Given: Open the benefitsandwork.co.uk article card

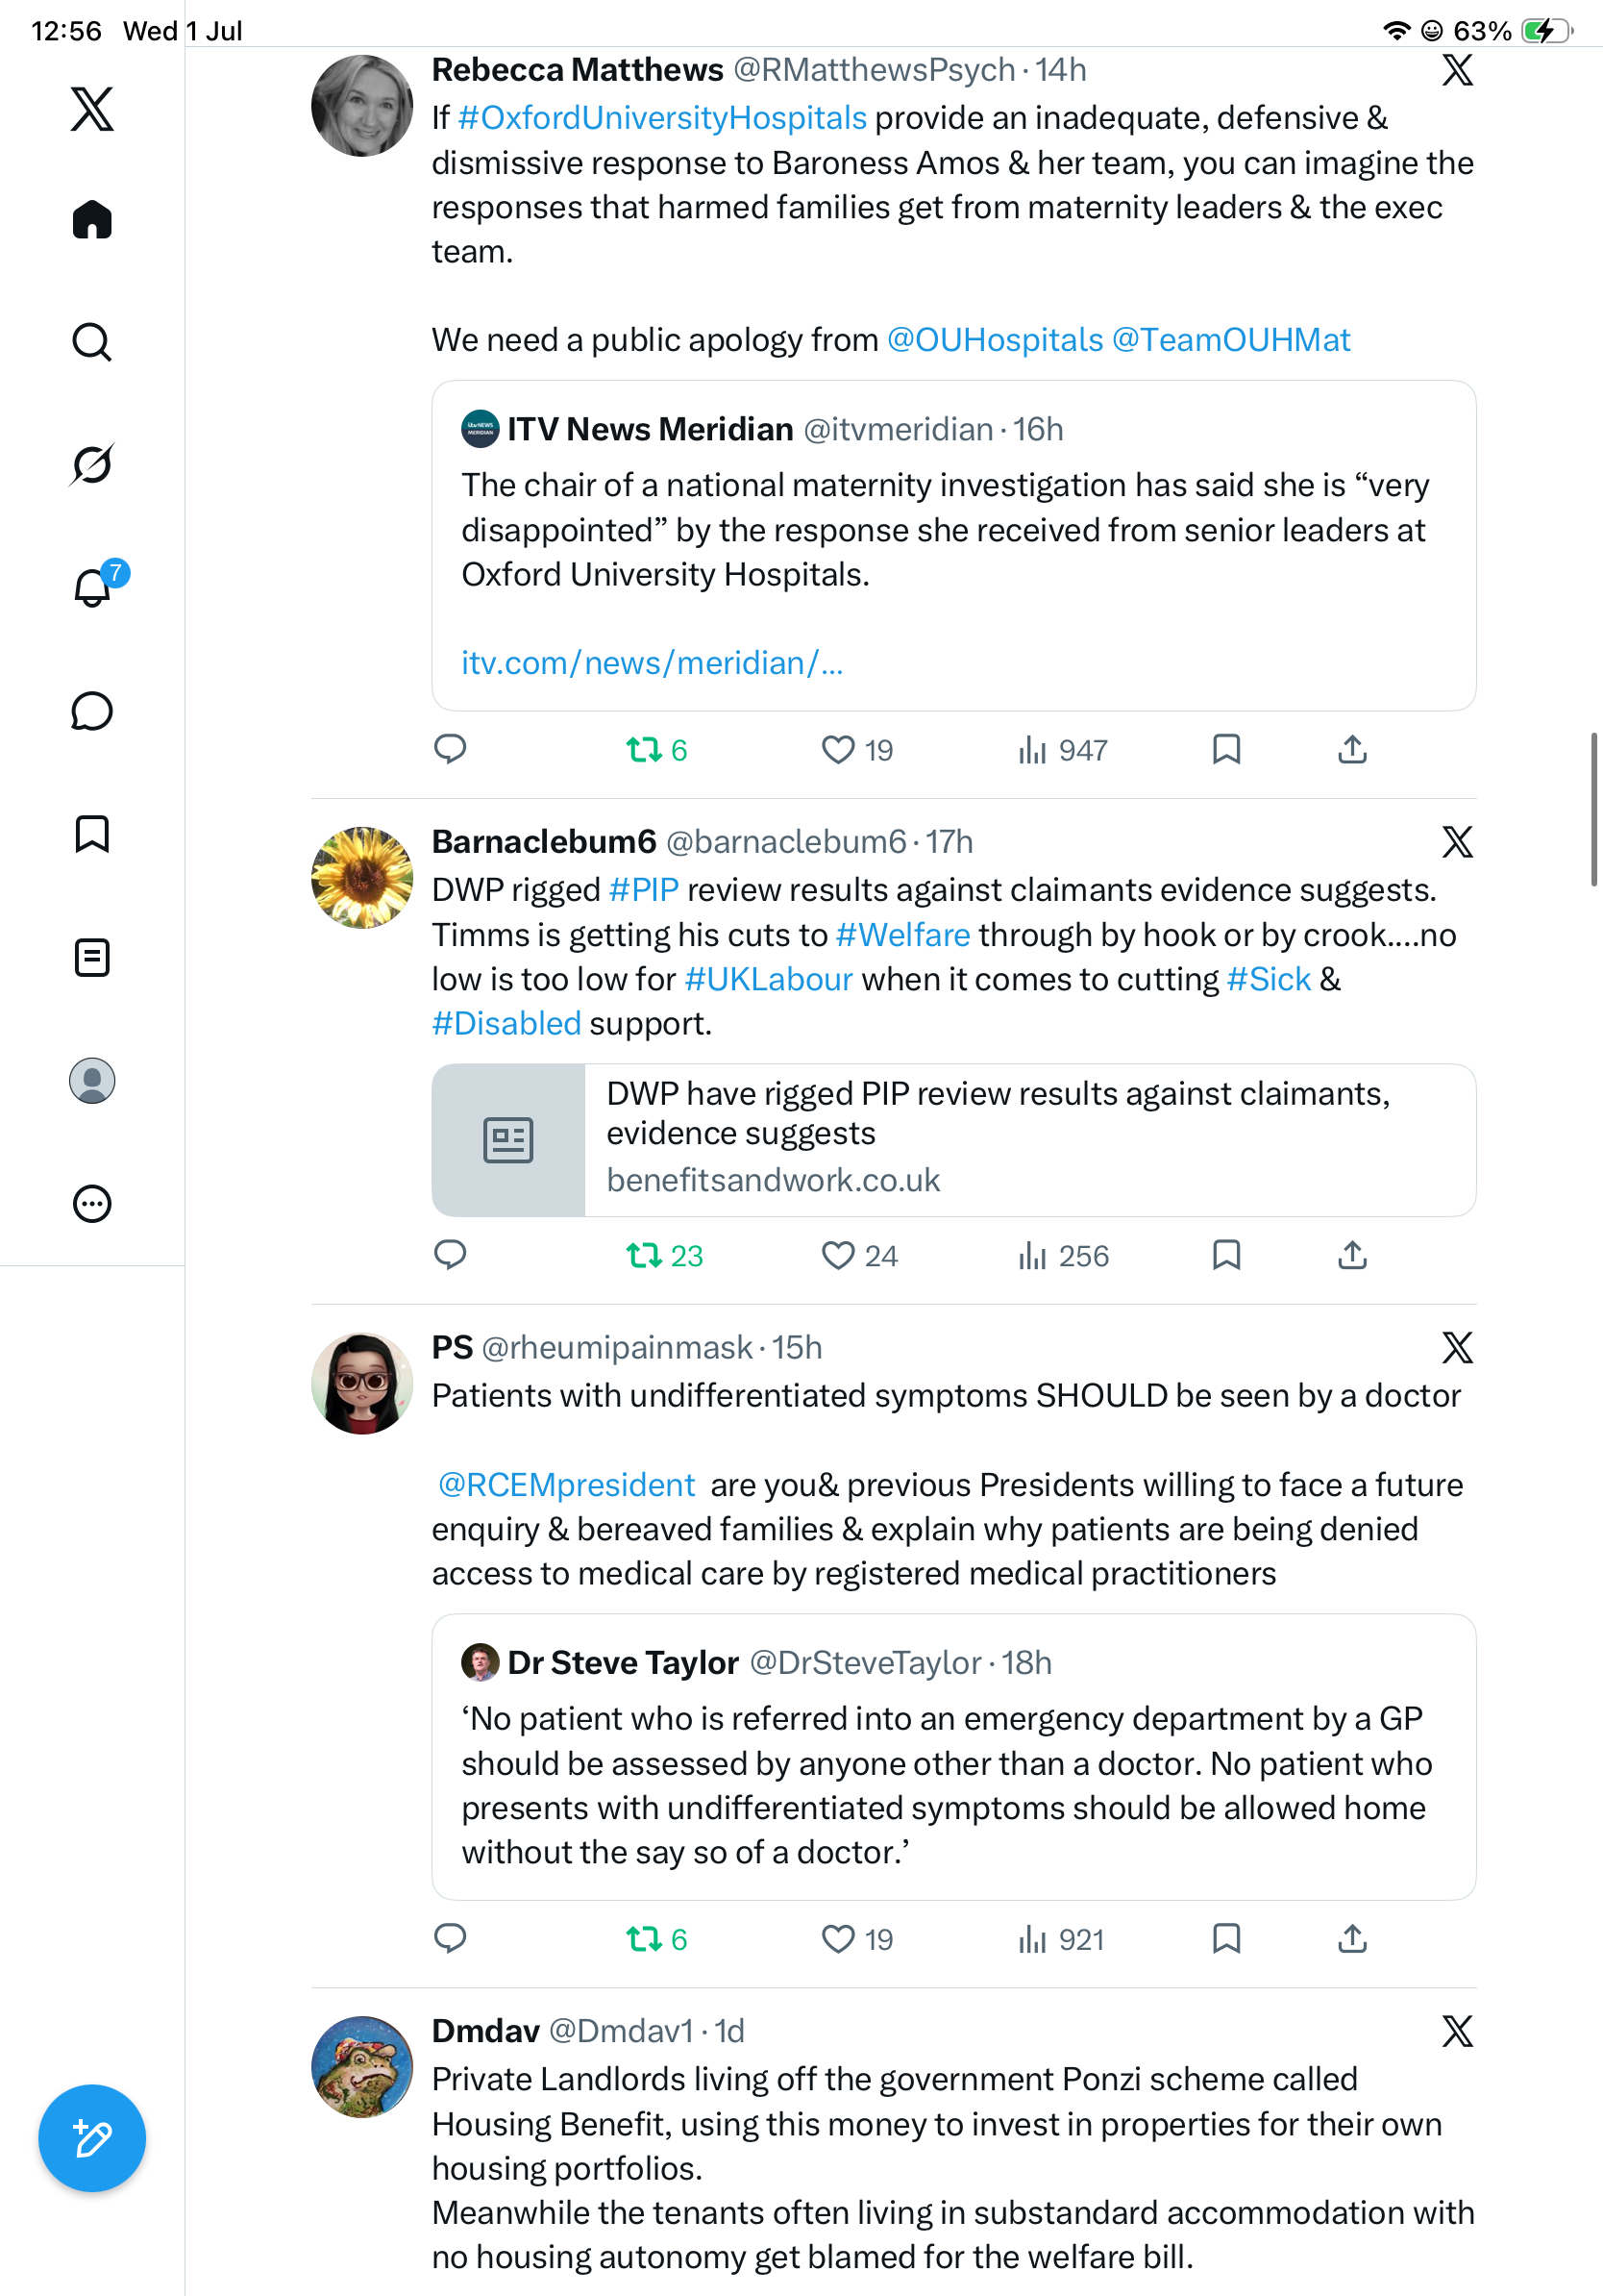Looking at the screenshot, I should (953, 1140).
